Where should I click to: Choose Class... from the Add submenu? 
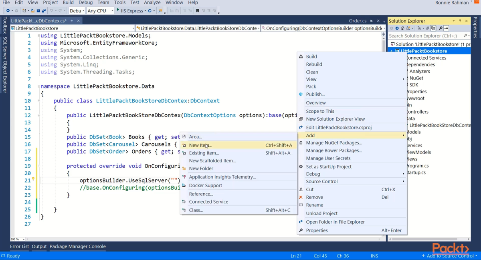[x=238, y=210]
